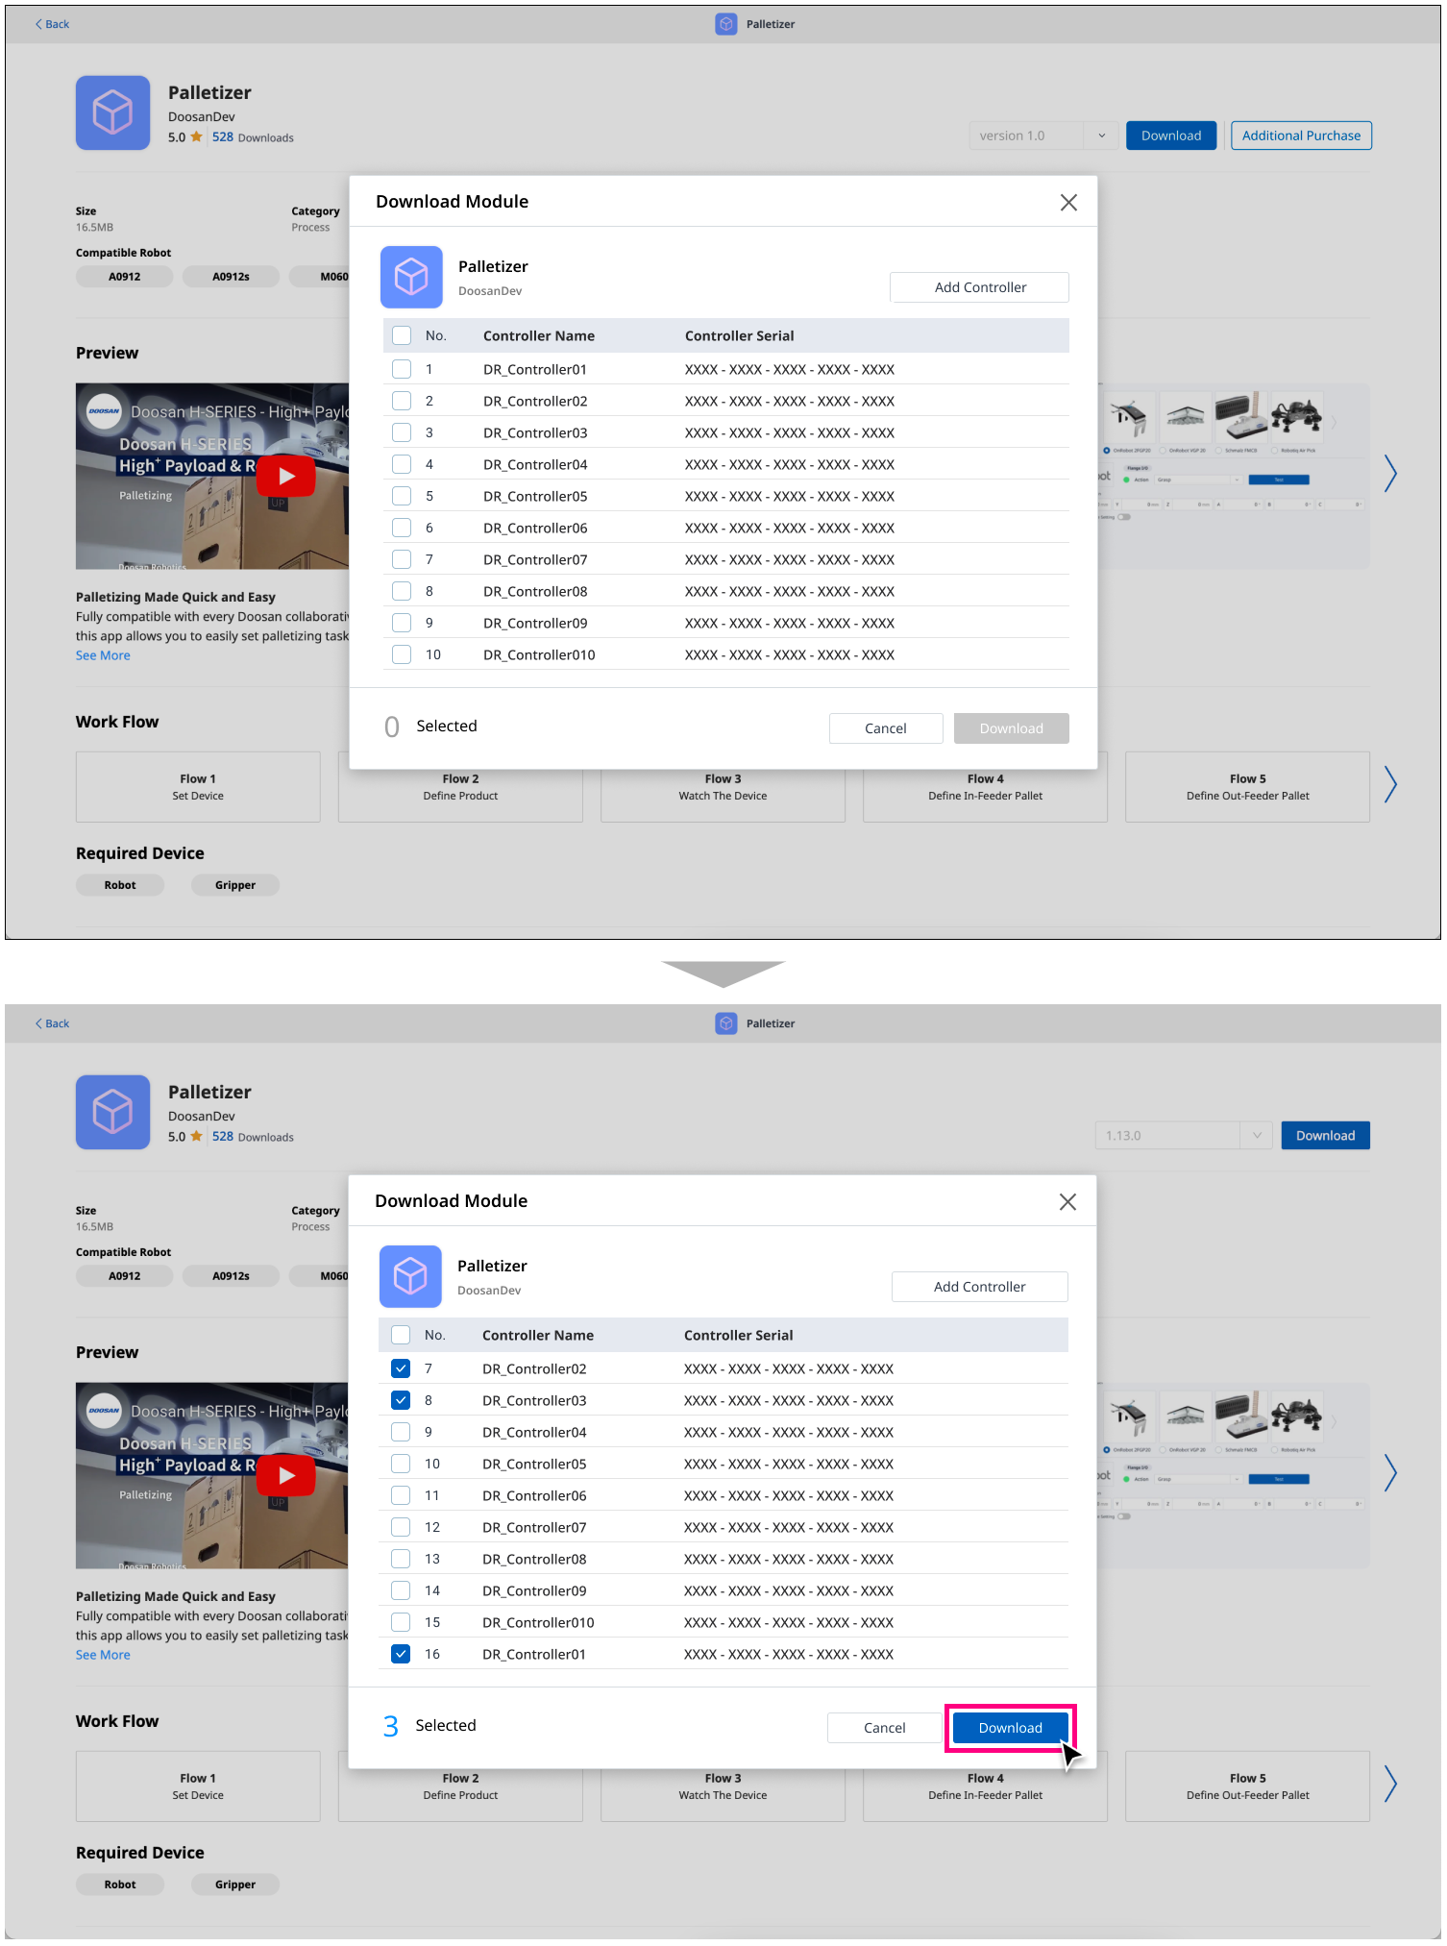Click the Palletizer title icon above the version 1.0 page
The height and width of the screenshot is (1946, 1447).
726,24
